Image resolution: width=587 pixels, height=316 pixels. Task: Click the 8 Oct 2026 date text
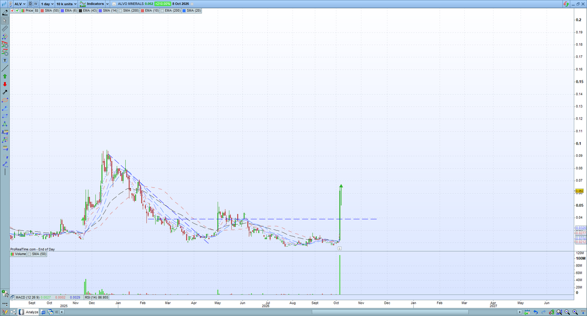(181, 3)
